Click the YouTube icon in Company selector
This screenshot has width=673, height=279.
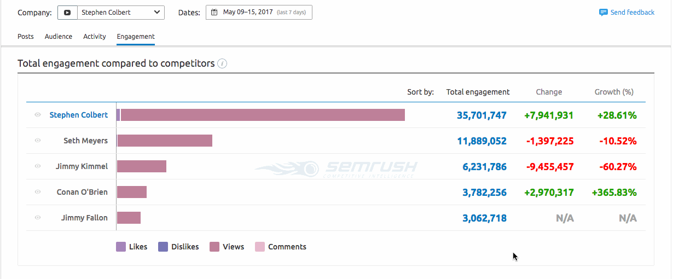pyautogui.click(x=67, y=12)
